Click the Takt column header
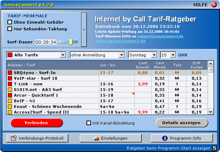The image size is (220, 152). tap(177, 65)
